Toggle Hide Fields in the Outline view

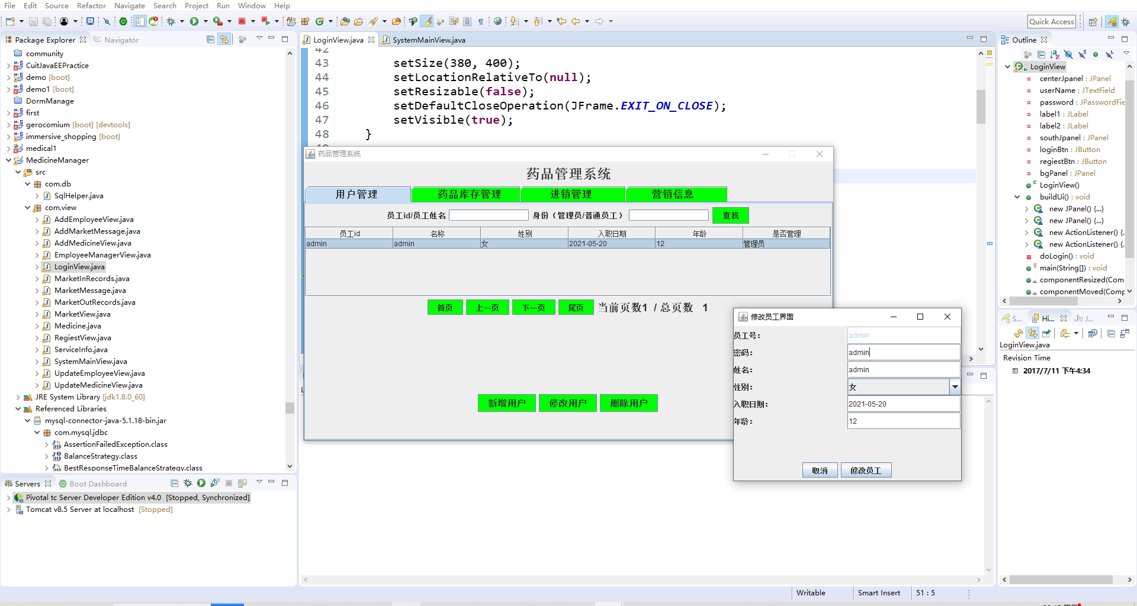1068,54
